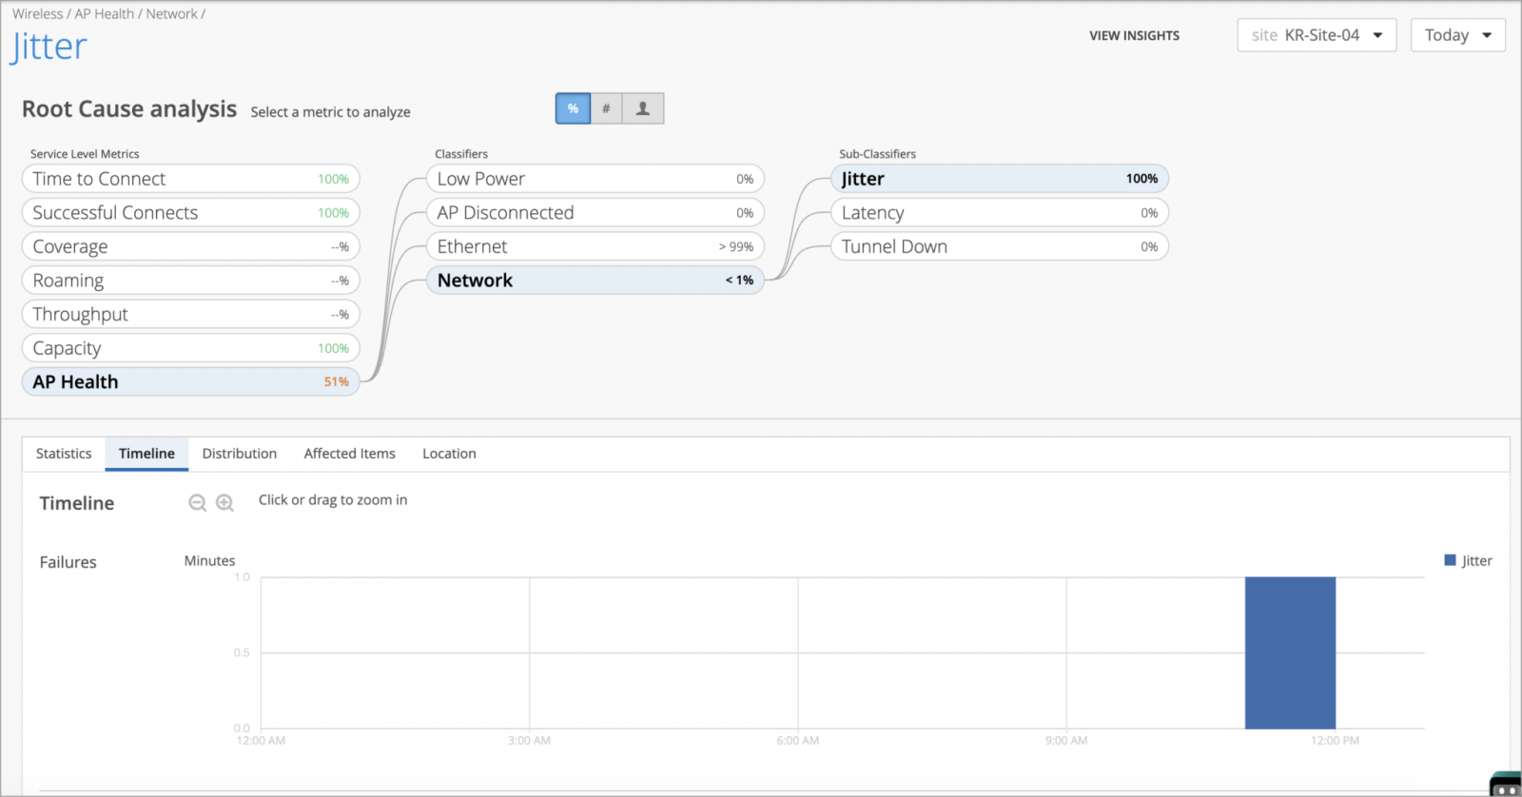
Task: Toggle the number (#) view button
Action: point(606,108)
